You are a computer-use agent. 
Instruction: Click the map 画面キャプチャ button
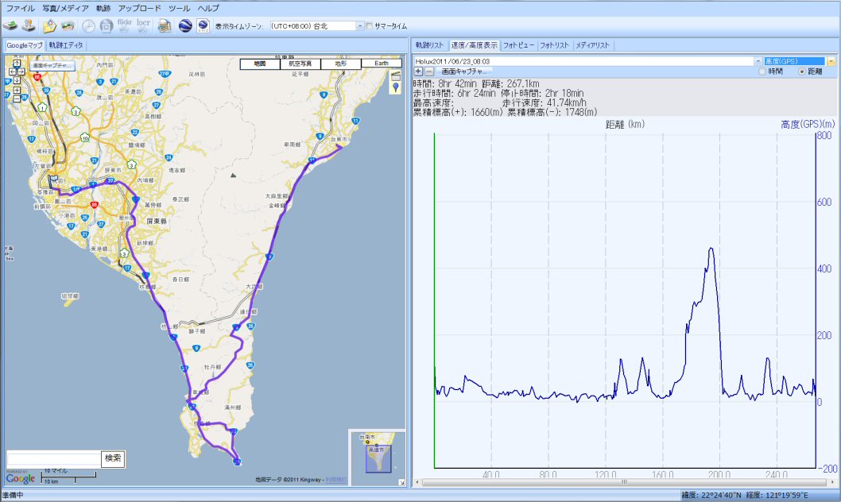click(52, 65)
